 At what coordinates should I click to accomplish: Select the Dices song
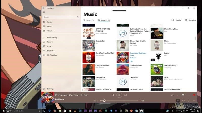(x=166, y=78)
